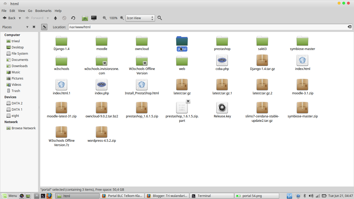Viewport: 354px width, 199px height.
Task: Open the Home folder via toolbar icon
Action: pyautogui.click(x=85, y=18)
